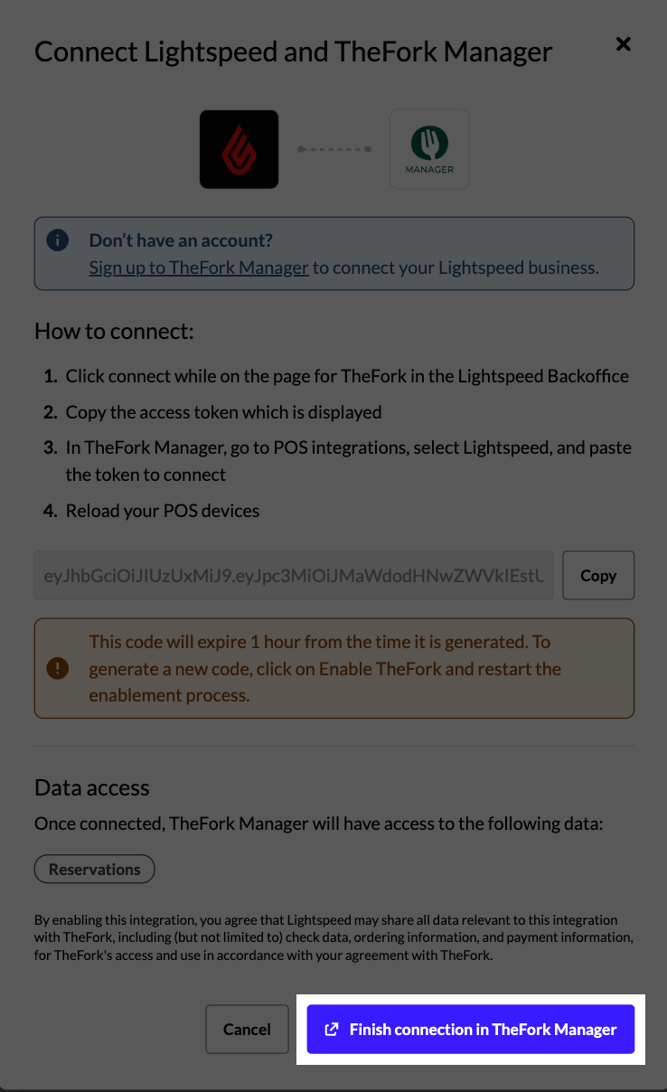The height and width of the screenshot is (1092, 667).
Task: Click the Lightspeed flame logo
Action: click(x=239, y=148)
